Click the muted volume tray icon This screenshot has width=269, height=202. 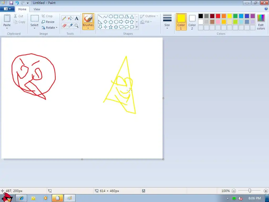(x=240, y=198)
